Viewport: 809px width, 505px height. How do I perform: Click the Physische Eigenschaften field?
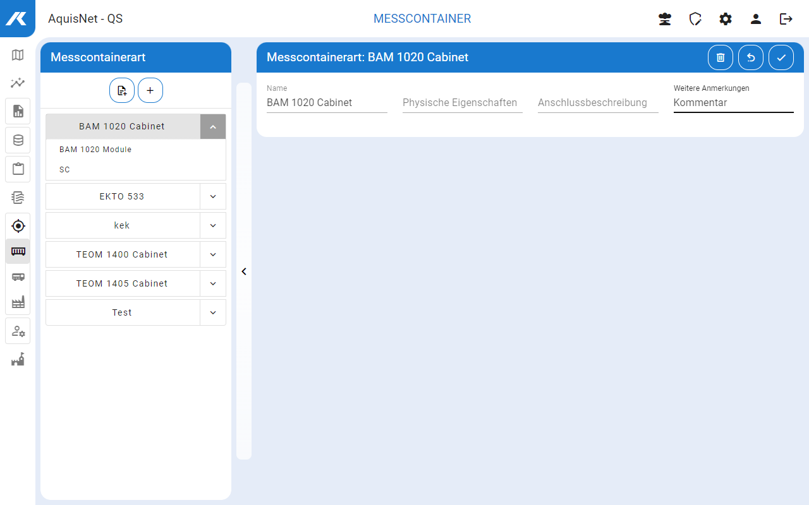click(462, 103)
